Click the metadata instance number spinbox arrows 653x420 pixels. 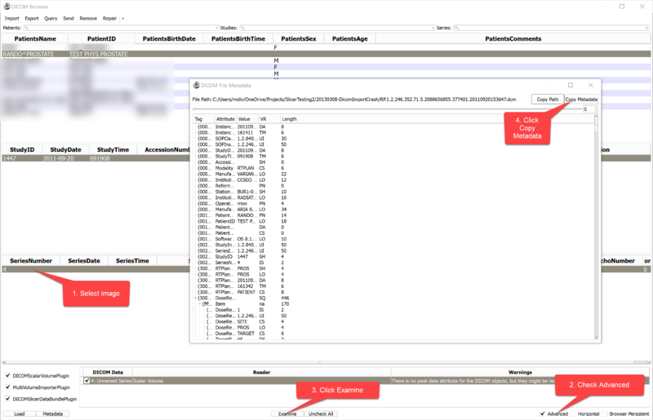click(x=597, y=109)
